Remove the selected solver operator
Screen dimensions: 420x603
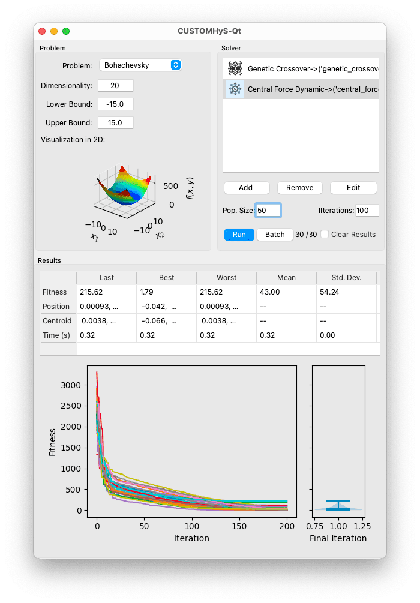(x=299, y=188)
